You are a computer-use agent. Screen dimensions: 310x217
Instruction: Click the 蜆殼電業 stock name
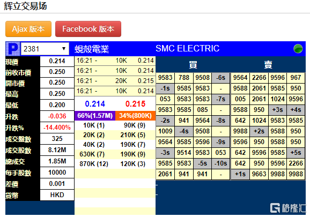tap(92, 49)
